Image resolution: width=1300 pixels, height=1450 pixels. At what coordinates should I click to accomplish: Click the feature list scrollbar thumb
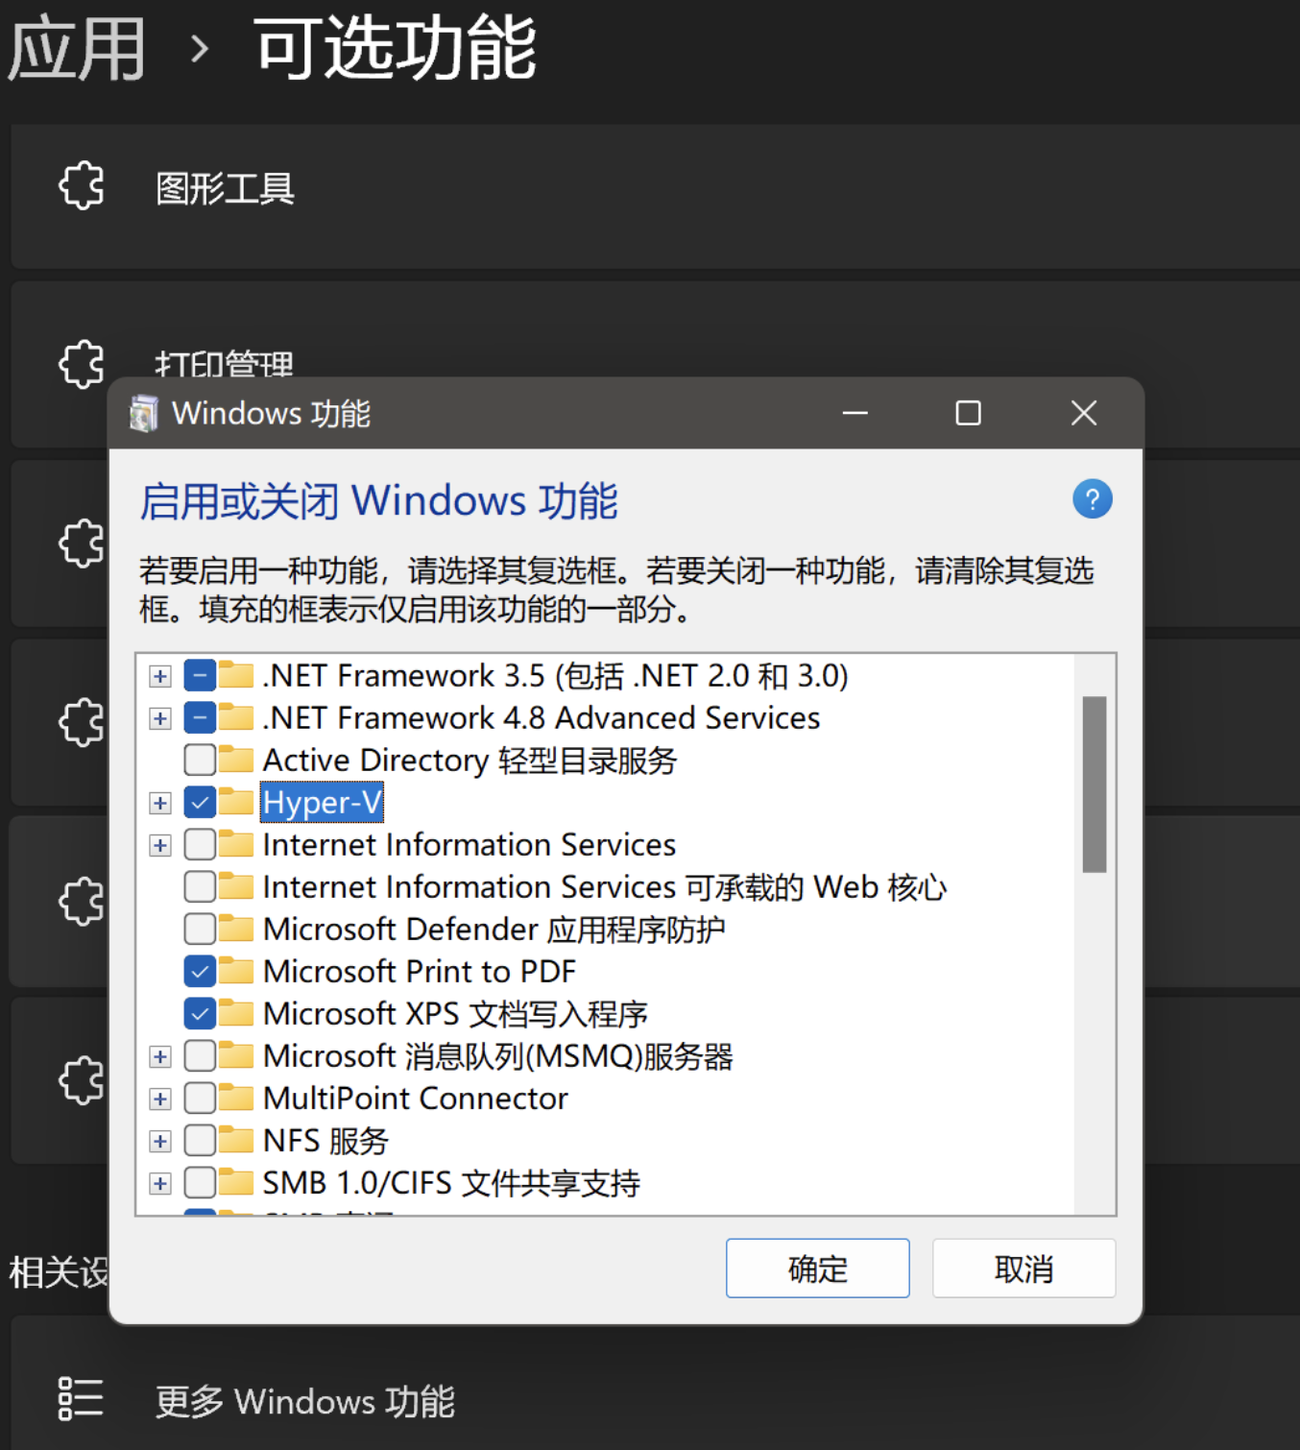pyautogui.click(x=1095, y=785)
